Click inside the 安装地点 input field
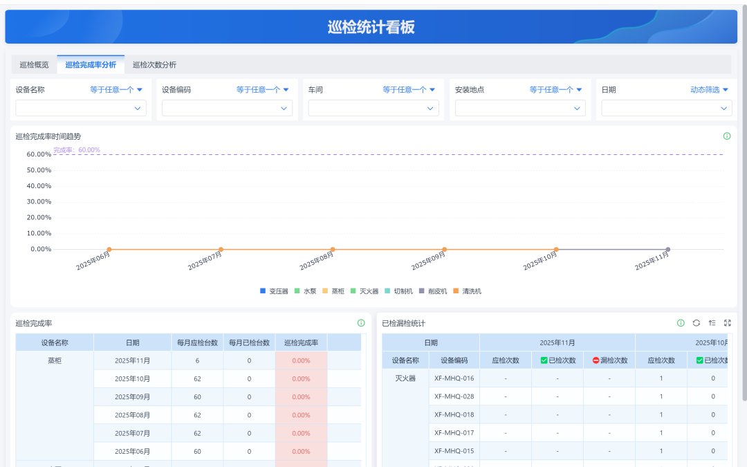The height and width of the screenshot is (467, 747). click(519, 108)
